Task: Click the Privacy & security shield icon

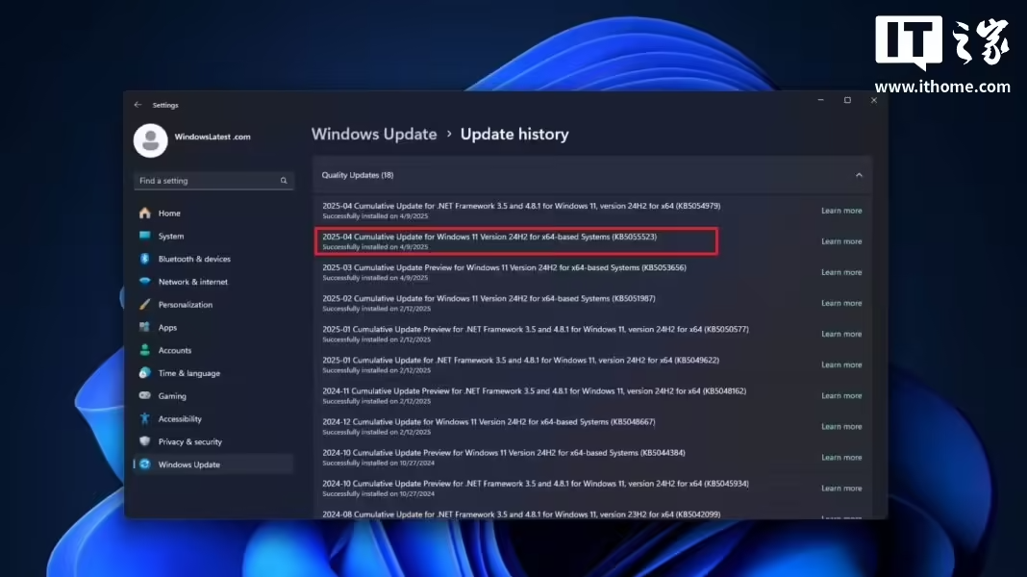Action: (144, 441)
